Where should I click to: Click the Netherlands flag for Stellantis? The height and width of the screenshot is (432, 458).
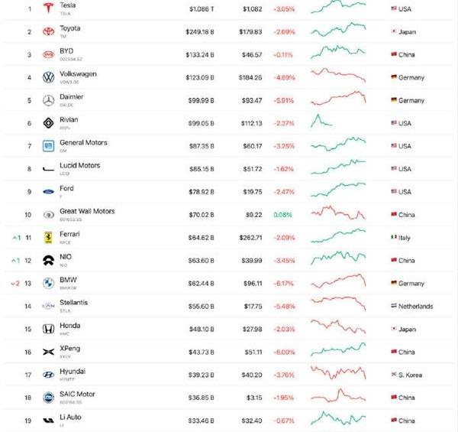394,306
